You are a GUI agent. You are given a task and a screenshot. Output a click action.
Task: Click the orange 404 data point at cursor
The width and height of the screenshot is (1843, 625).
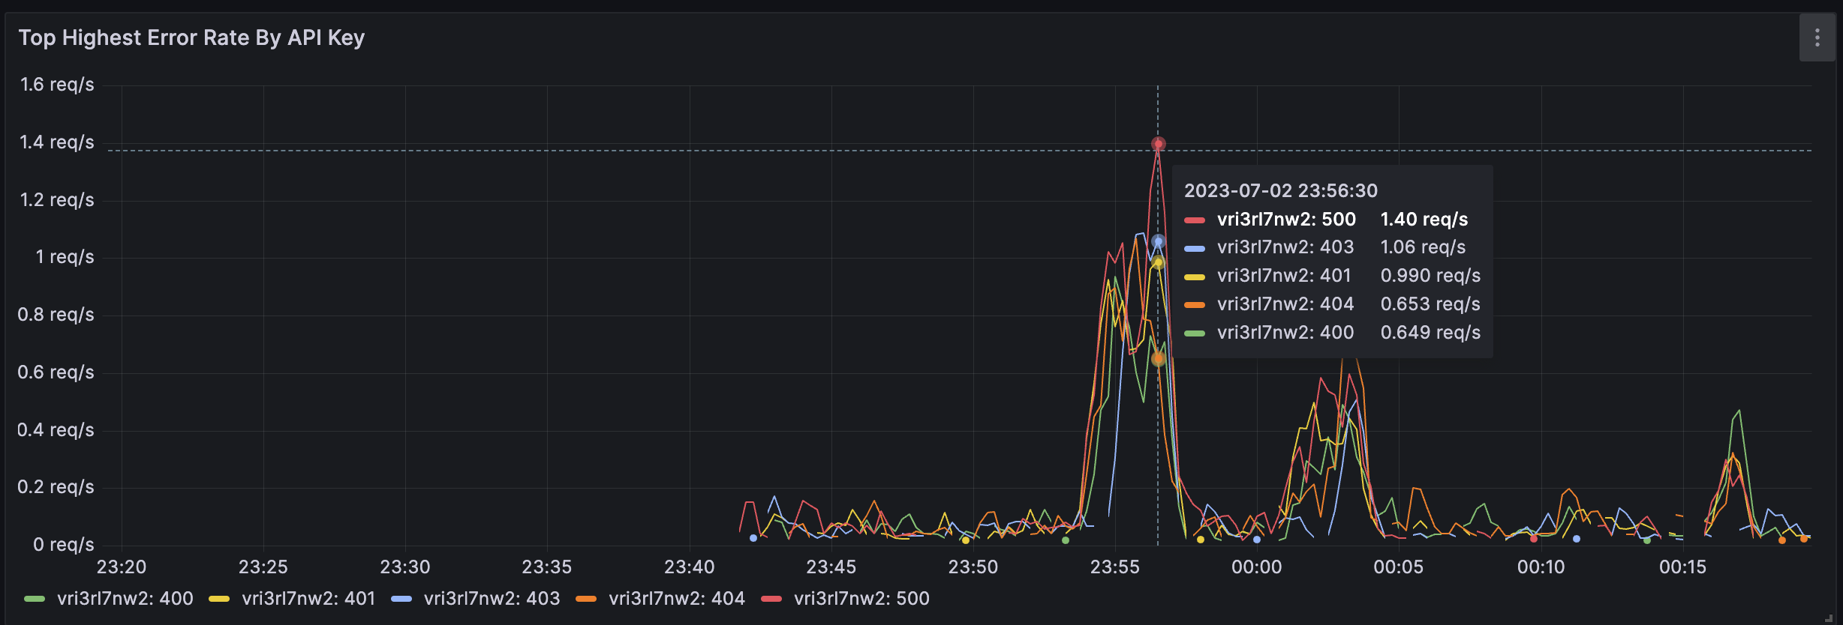(1159, 358)
